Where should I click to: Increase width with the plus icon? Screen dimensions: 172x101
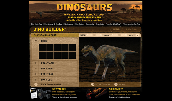point(101,35)
